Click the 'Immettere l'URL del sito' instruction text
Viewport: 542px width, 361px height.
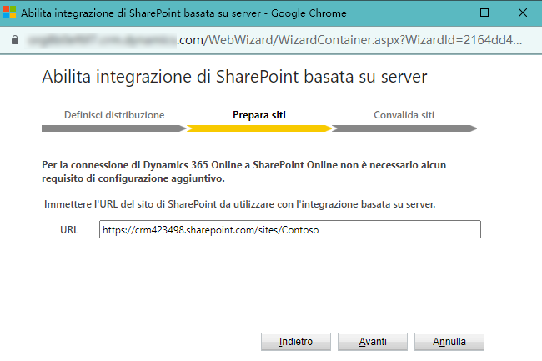[x=239, y=204]
